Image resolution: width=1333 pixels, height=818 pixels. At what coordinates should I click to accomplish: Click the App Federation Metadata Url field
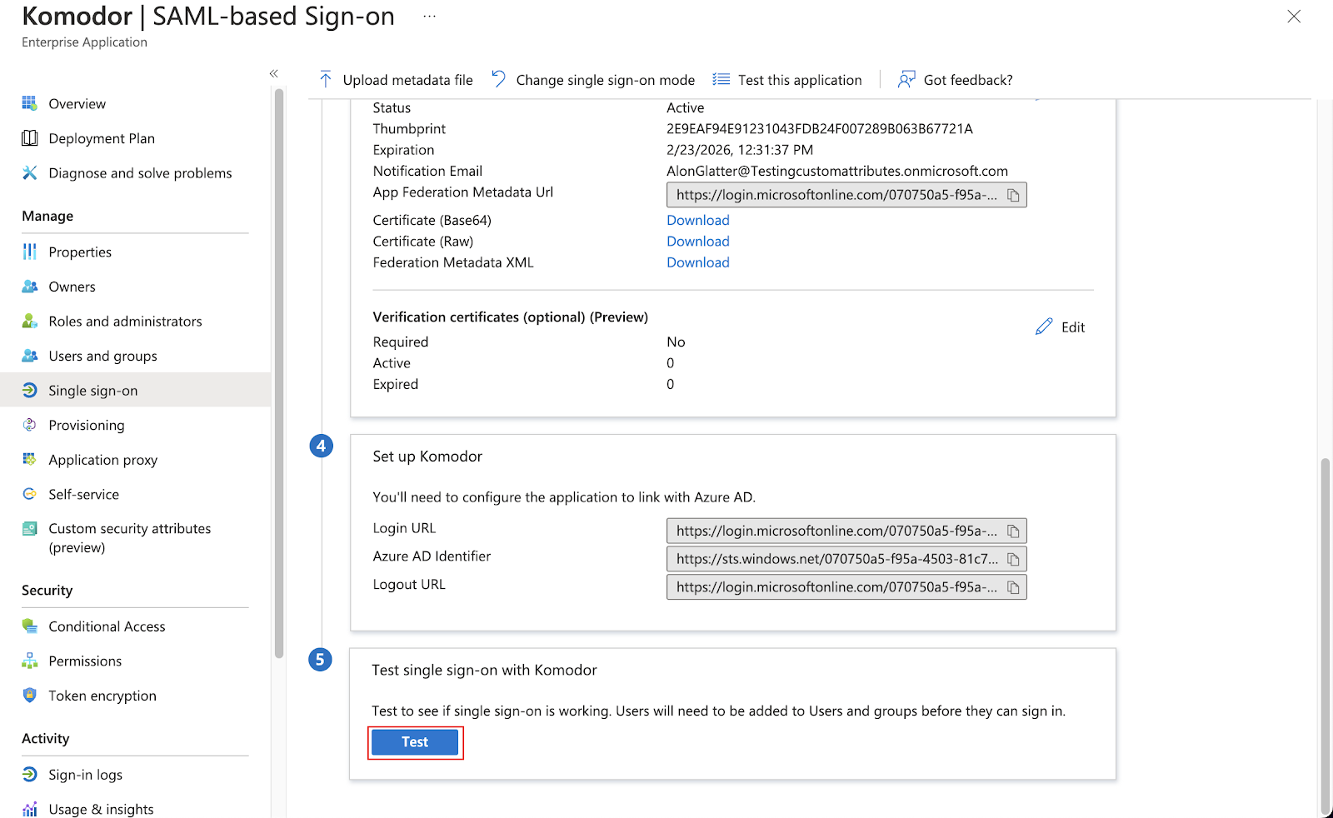(846, 195)
